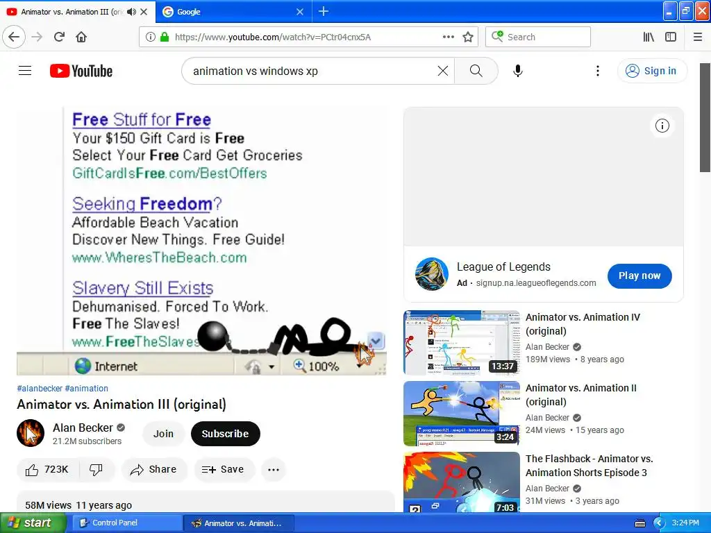711x533 pixels.
Task: Open more actions ellipsis under video
Action: [x=274, y=470]
